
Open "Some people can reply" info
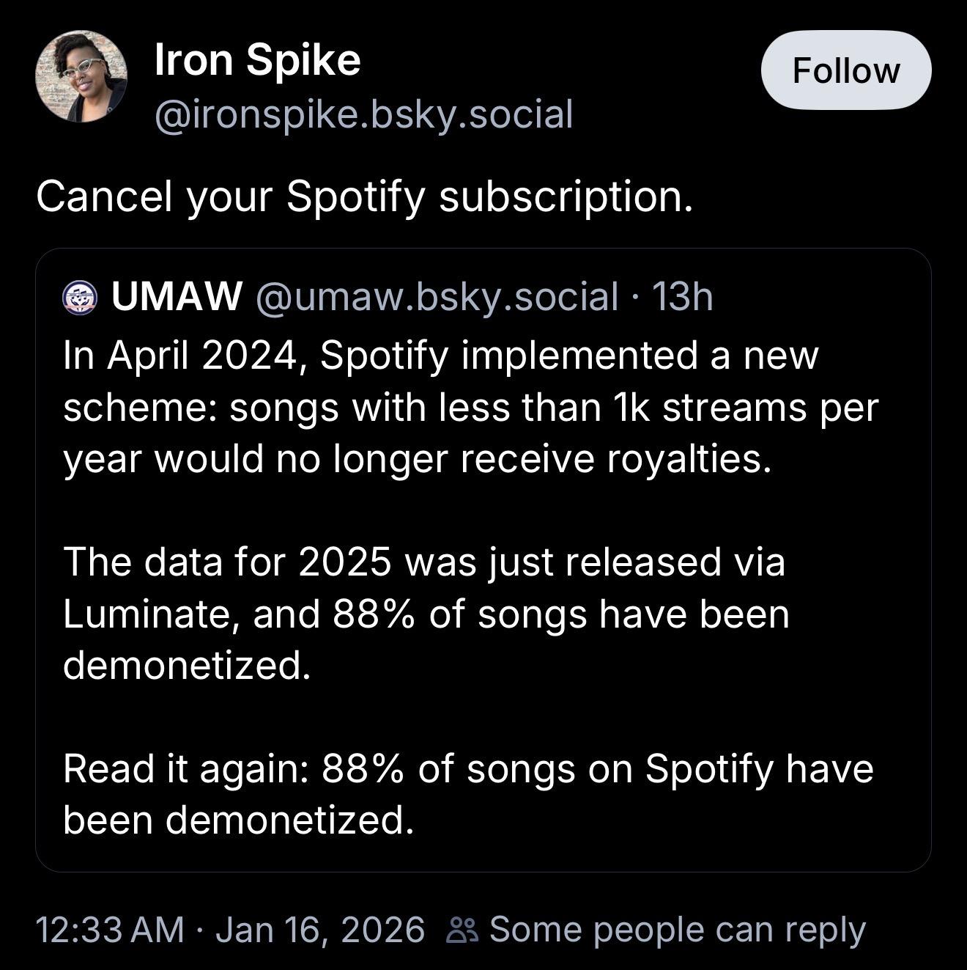point(677,930)
